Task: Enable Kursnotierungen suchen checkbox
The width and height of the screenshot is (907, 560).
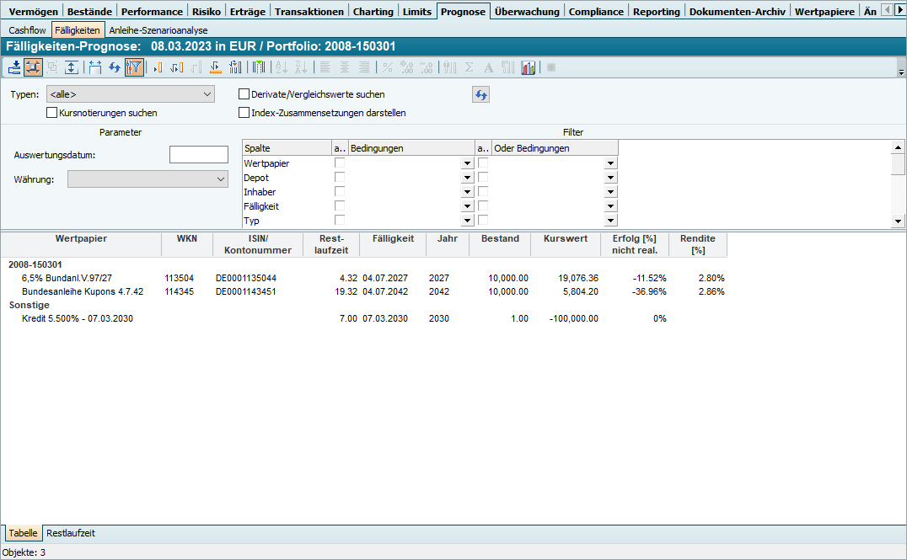Action: pyautogui.click(x=52, y=112)
